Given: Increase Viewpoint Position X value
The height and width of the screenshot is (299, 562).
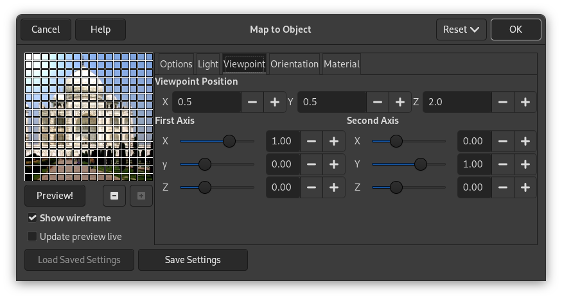Looking at the screenshot, I should pyautogui.click(x=275, y=102).
